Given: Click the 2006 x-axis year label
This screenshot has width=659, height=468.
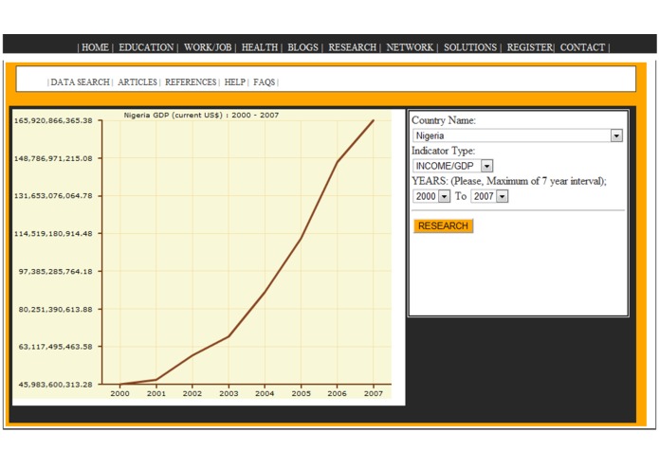Looking at the screenshot, I should [x=337, y=394].
